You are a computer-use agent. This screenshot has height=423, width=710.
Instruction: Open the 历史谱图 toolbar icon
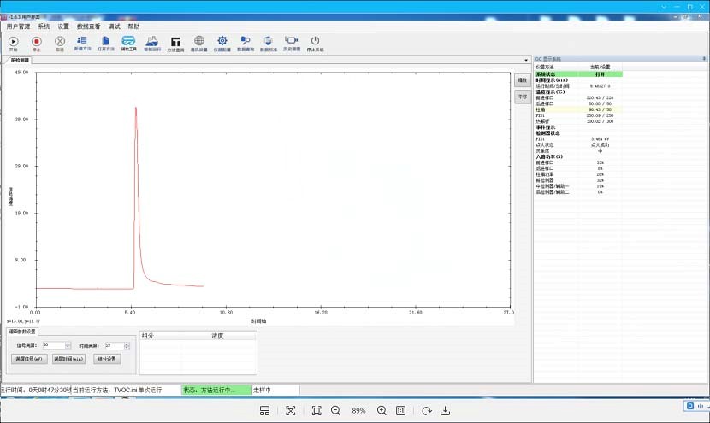tap(292, 41)
